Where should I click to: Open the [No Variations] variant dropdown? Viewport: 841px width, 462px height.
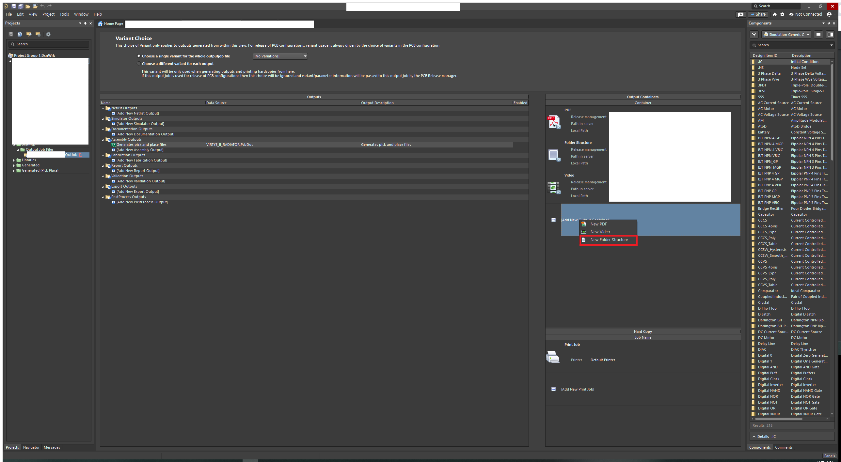(280, 56)
